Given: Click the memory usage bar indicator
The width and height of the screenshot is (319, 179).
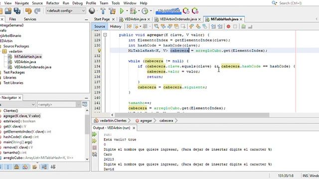Looking at the screenshot, I should pyautogui.click(x=168, y=11).
